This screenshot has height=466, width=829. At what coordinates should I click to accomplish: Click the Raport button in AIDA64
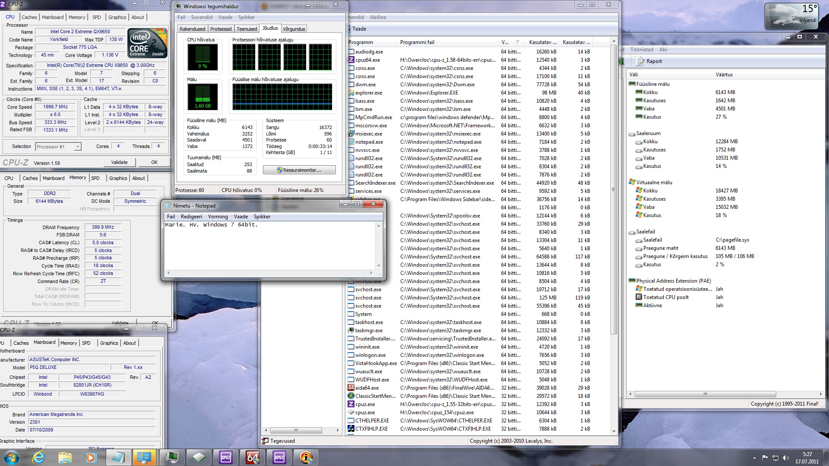coord(650,61)
